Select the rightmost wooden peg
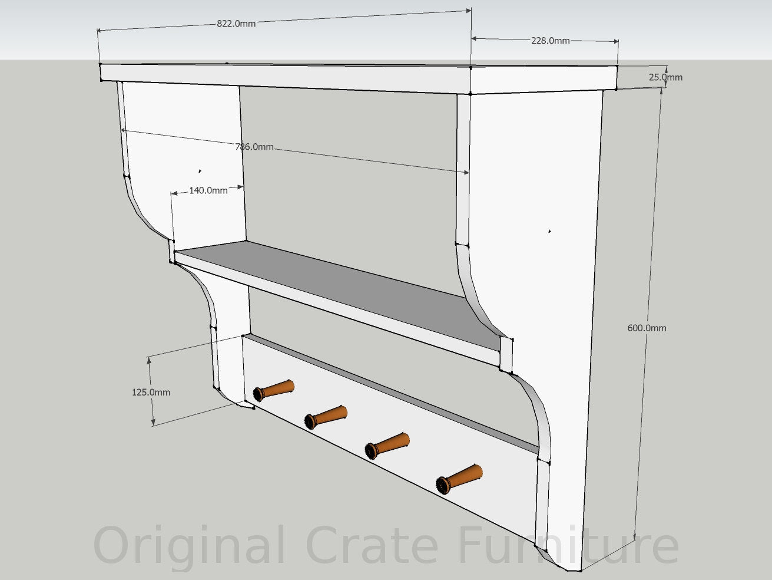The image size is (772, 580). (459, 479)
